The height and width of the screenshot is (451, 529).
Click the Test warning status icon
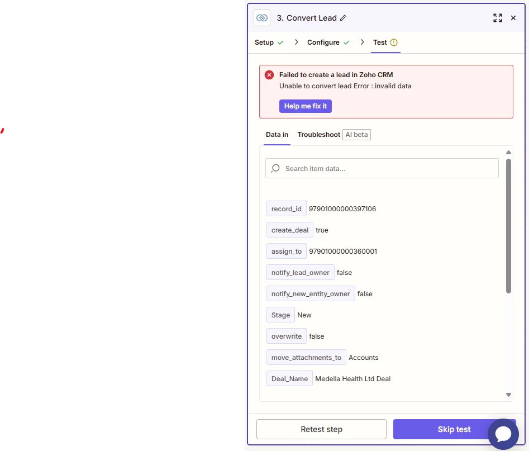(x=394, y=42)
